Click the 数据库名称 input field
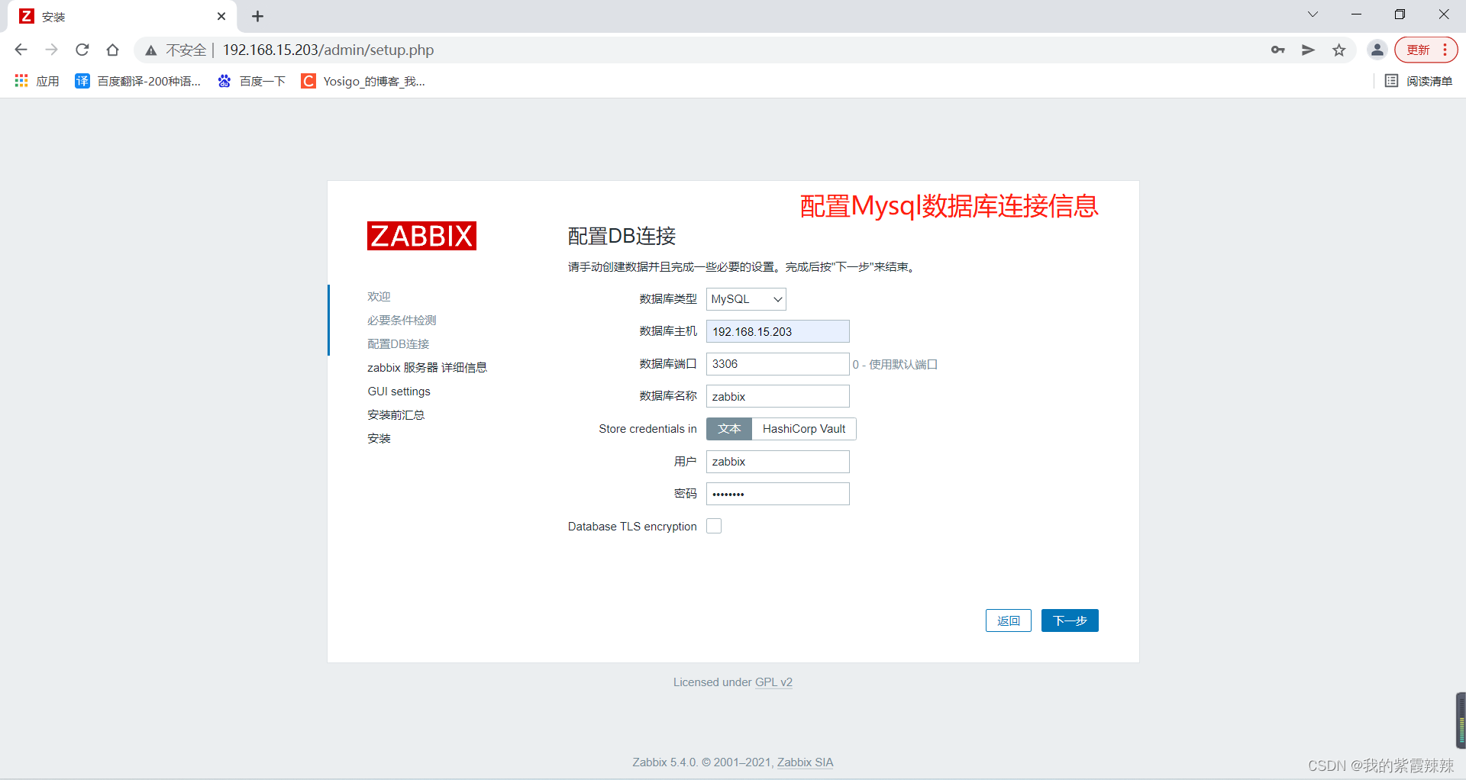 777,396
